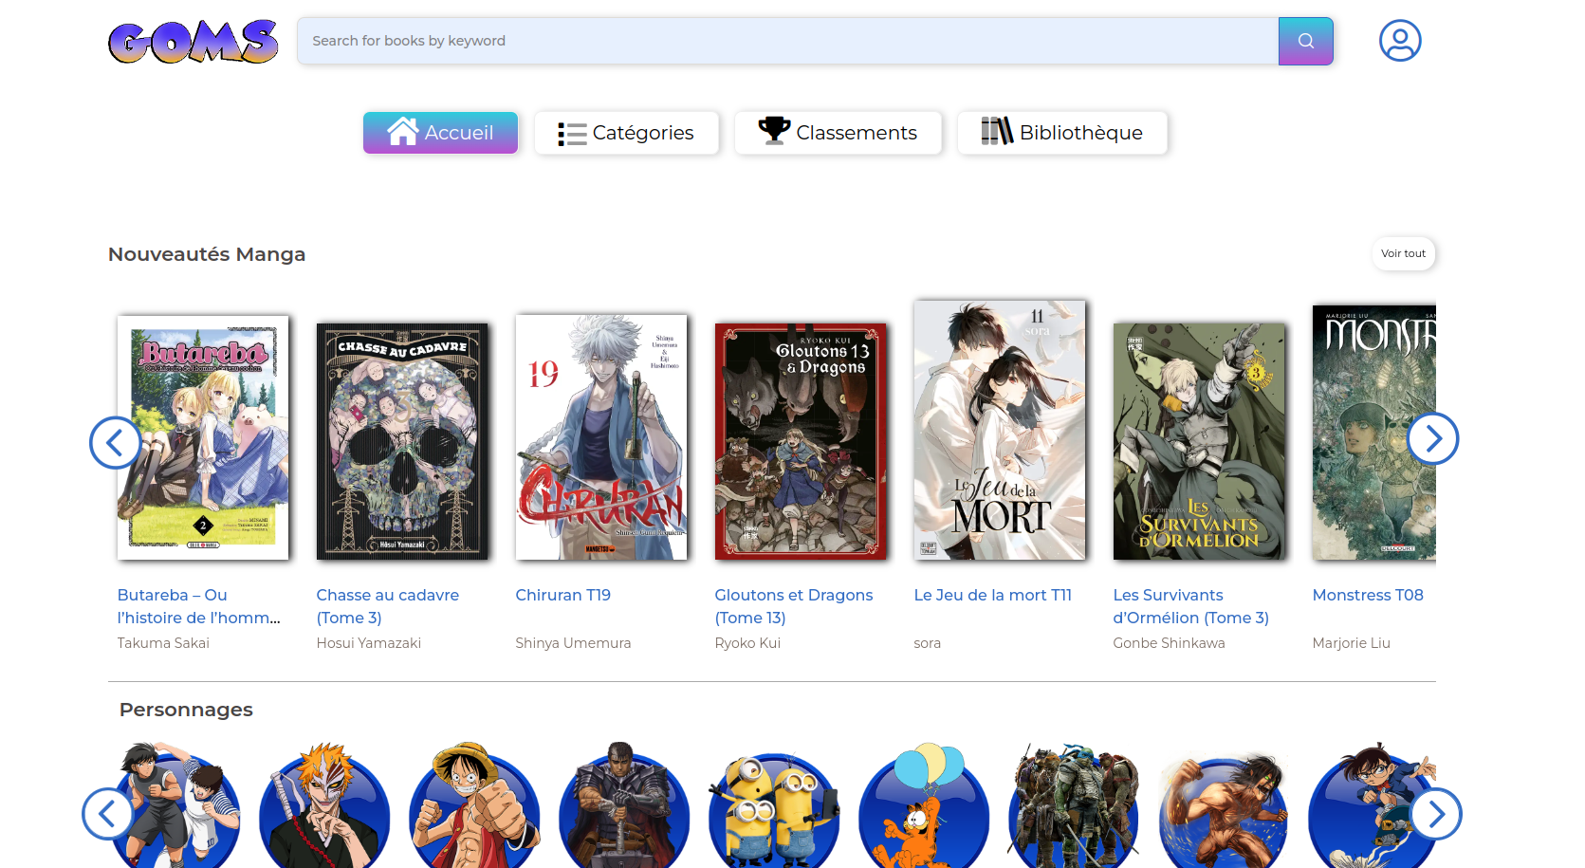
Task: Click author name sora
Action: (928, 643)
